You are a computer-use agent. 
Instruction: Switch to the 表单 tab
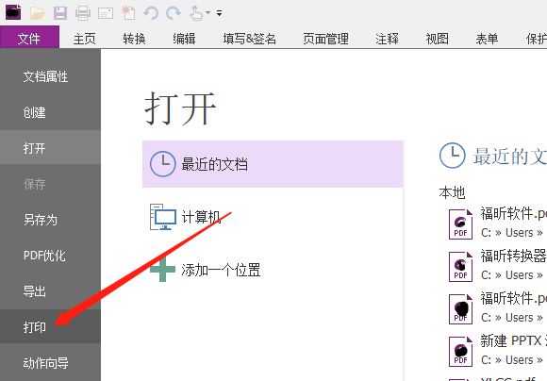pos(487,39)
